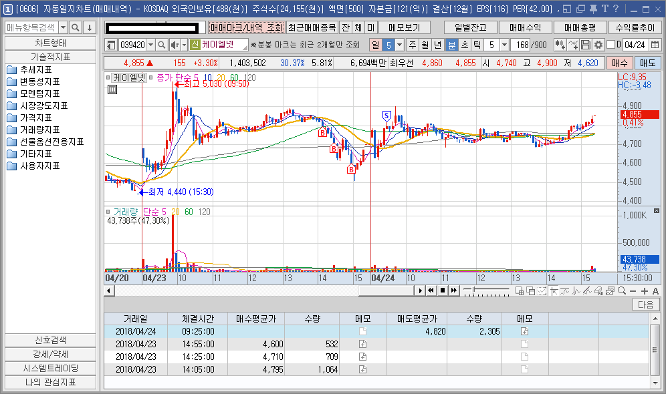The height and width of the screenshot is (394, 666).
Task: Click the add chart candlestick icon
Action: pyautogui.click(x=560, y=45)
